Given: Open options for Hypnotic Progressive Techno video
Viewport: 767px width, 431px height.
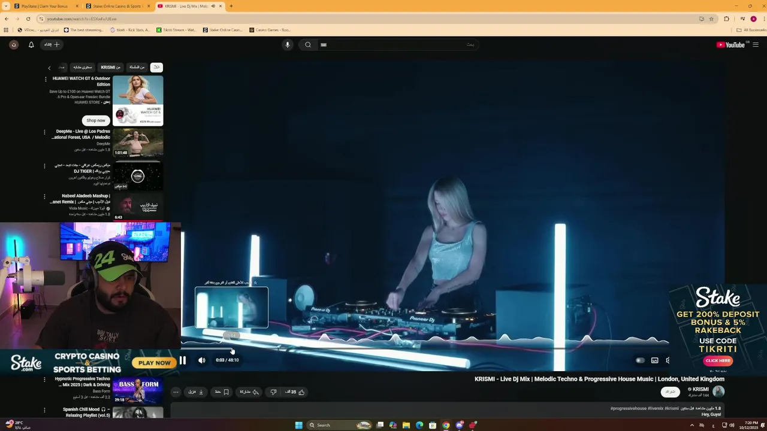Looking at the screenshot, I should (44, 380).
